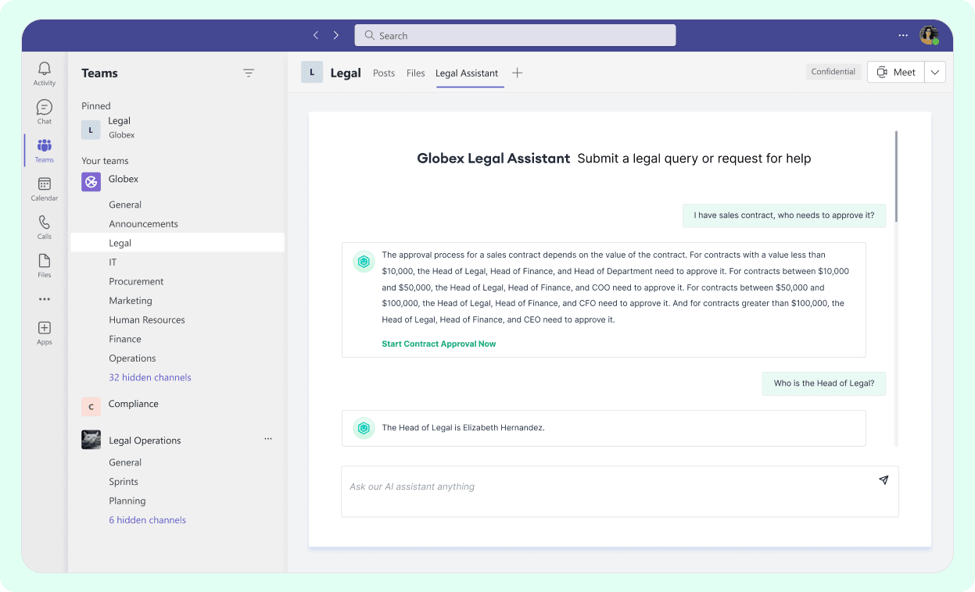Go back with the left chevron
The image size is (975, 592).
coord(316,35)
